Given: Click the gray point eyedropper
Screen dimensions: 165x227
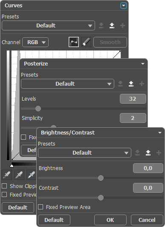Looking at the screenshot, I should tap(19, 175).
